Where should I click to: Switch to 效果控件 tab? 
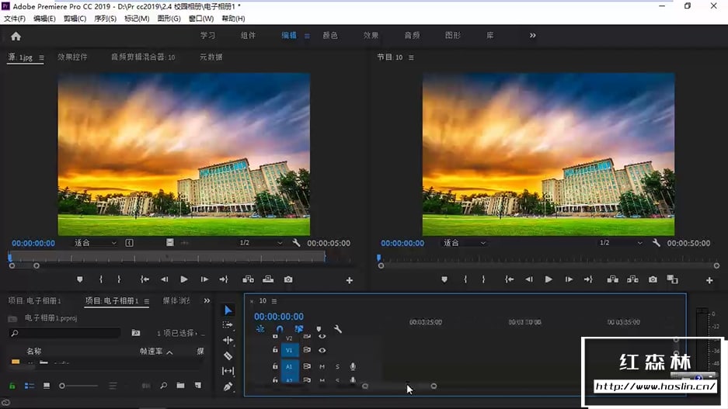(x=72, y=57)
